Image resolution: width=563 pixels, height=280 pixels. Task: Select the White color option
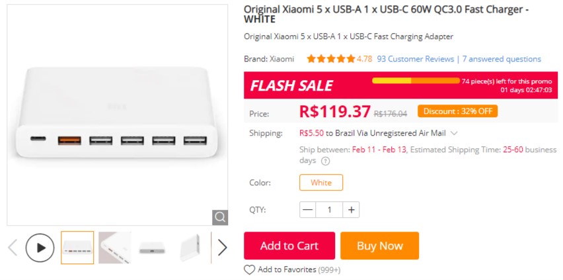pos(321,183)
